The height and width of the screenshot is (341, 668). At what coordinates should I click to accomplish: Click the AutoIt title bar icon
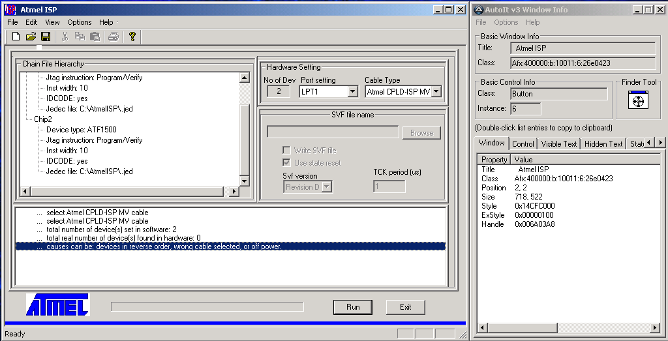tap(479, 9)
